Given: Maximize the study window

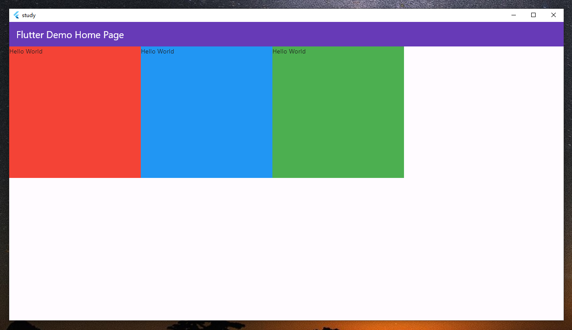Looking at the screenshot, I should [533, 15].
